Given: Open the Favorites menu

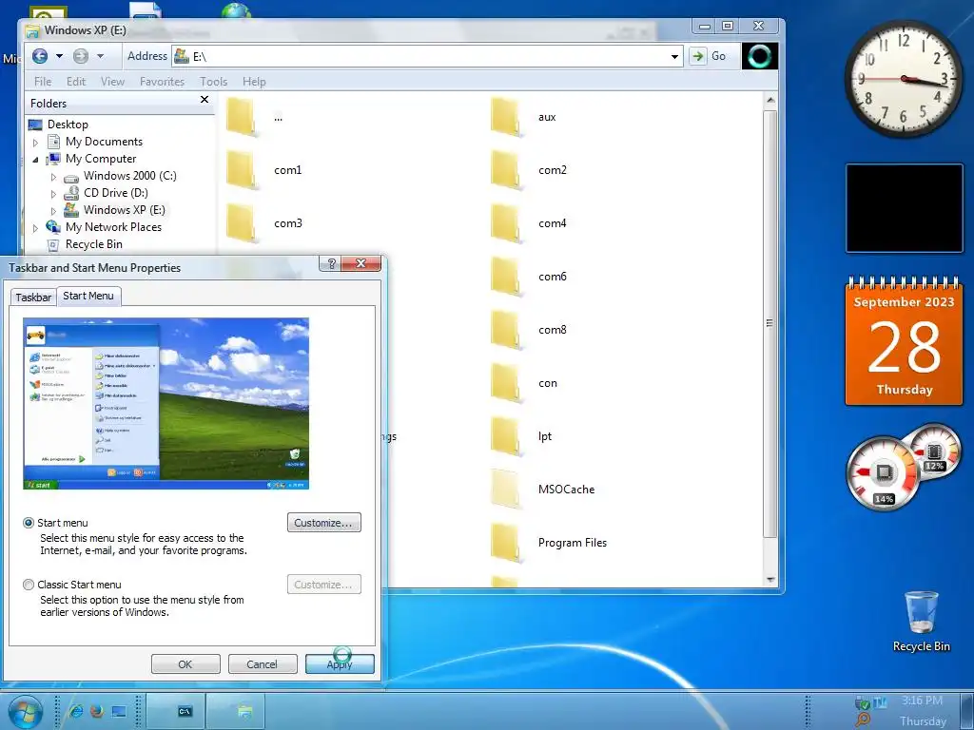Looking at the screenshot, I should (162, 82).
